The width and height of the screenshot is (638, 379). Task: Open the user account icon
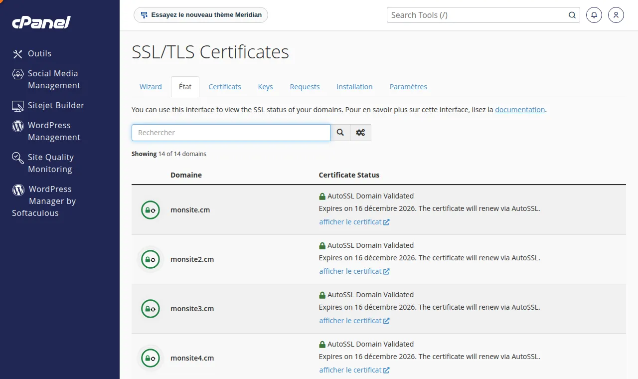pos(616,15)
